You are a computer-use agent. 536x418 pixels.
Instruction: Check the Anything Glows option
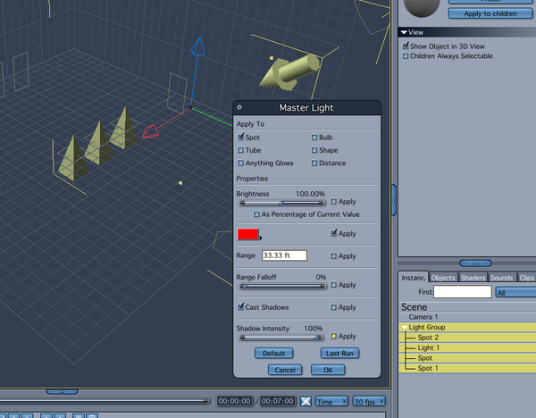(x=240, y=163)
